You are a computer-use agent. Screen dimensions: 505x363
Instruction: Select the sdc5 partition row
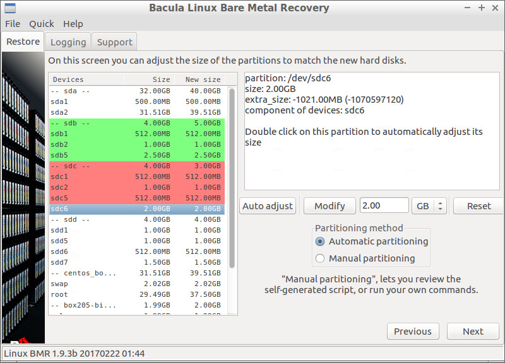click(x=137, y=198)
